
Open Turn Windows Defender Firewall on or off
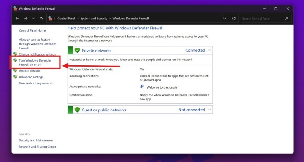click(x=35, y=63)
